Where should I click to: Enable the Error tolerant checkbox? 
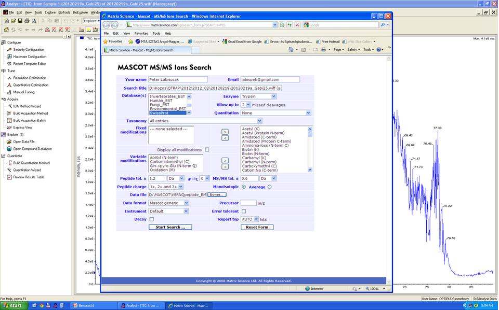[244, 212]
